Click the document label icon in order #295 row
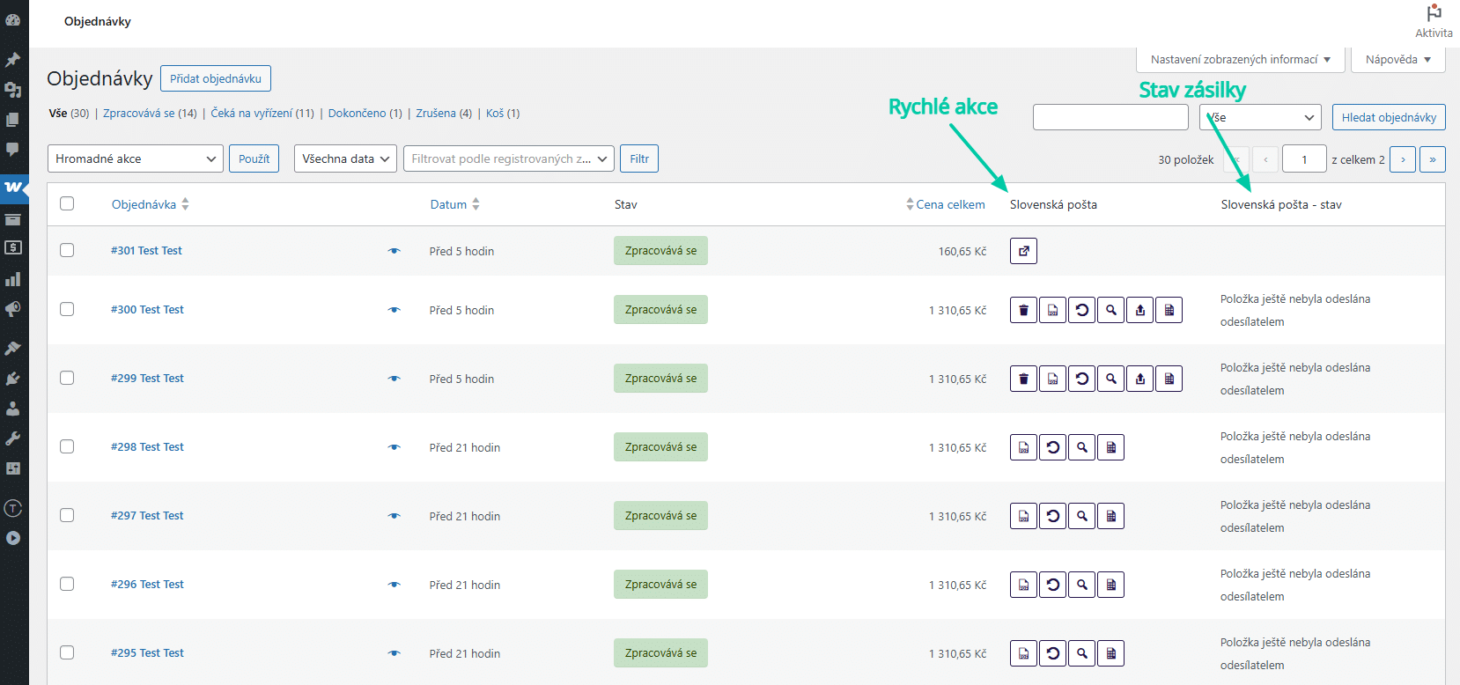The height and width of the screenshot is (685, 1460). [1023, 653]
